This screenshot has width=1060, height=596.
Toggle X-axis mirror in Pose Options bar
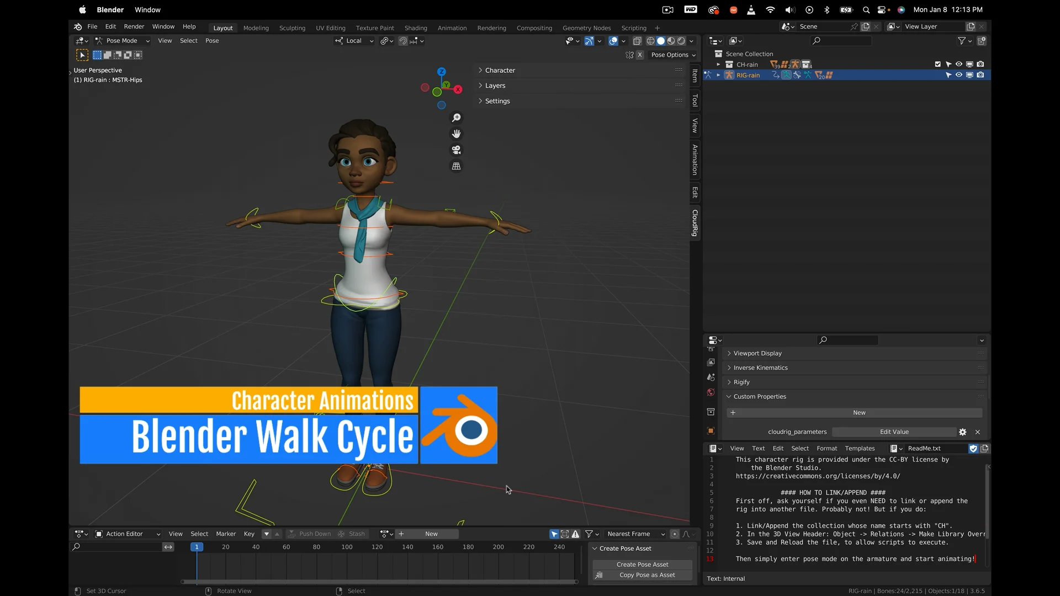click(x=640, y=55)
